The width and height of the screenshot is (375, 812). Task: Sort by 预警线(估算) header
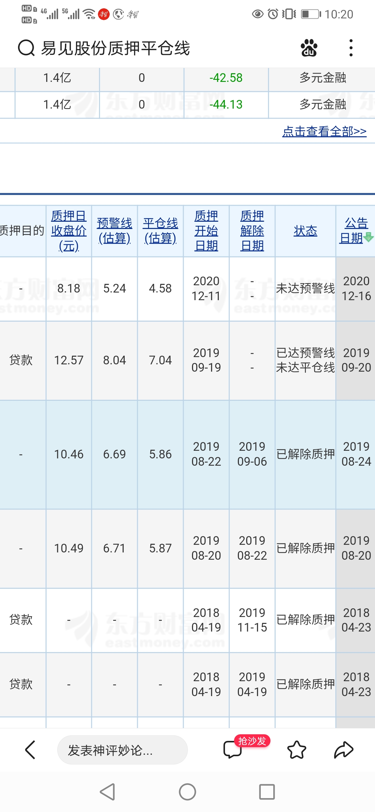[115, 231]
